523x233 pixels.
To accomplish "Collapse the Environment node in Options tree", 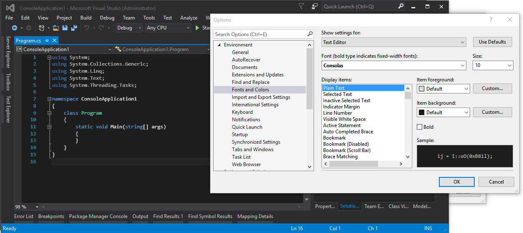I will point(219,45).
